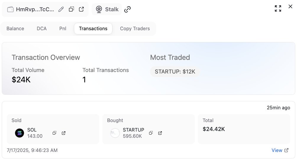This screenshot has height=160, width=300.
Task: Open SOL token in external link
Action: click(x=64, y=133)
